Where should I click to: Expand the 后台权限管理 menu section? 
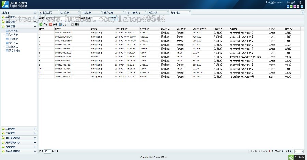35,151
